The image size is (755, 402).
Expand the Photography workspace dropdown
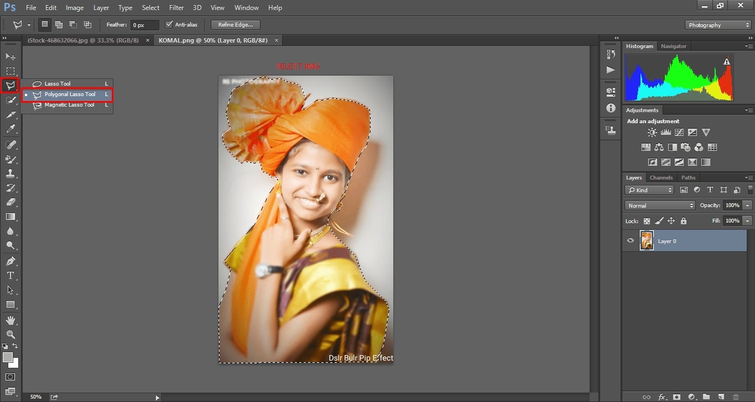tap(718, 25)
